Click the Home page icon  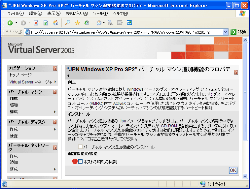tap(55, 23)
